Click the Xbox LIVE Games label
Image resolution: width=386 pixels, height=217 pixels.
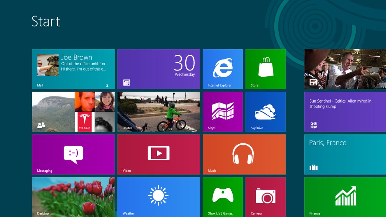coord(220,213)
